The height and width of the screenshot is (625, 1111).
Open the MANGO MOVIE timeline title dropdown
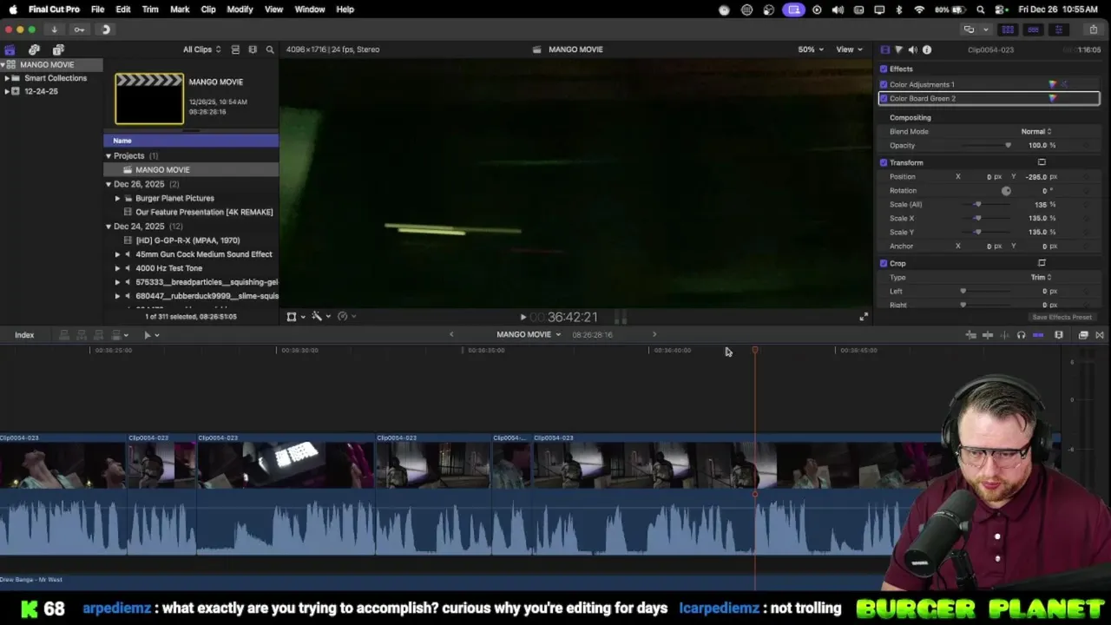click(x=529, y=335)
